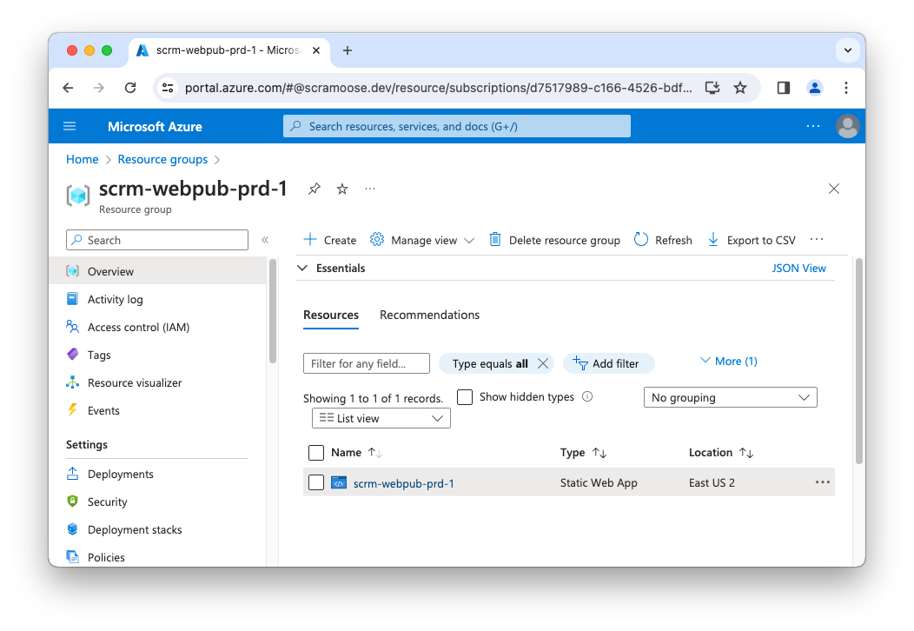This screenshot has height=631, width=914.
Task: Go to Home breadcrumb
Action: 83,159
